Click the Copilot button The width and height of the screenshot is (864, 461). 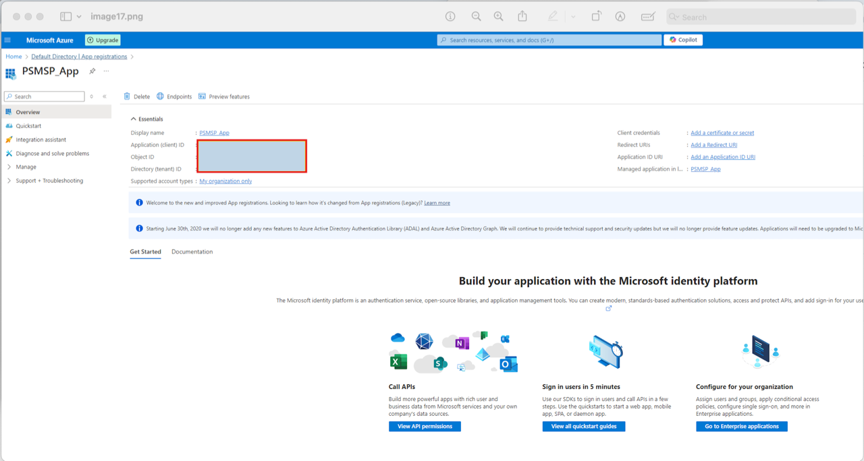(x=683, y=40)
